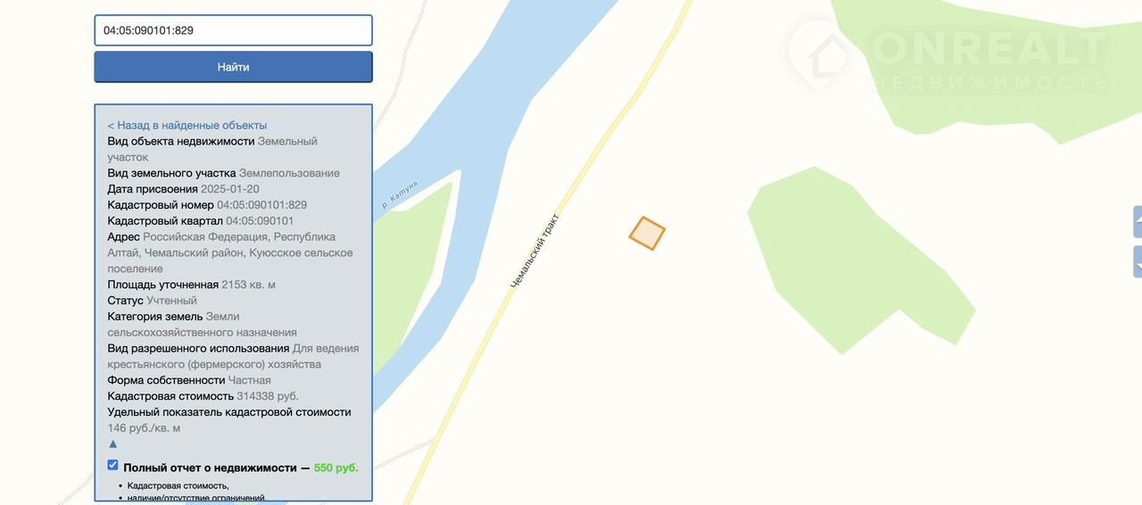Click the 'р. Катунь' river label
This screenshot has width=1142, height=505.
click(x=400, y=195)
